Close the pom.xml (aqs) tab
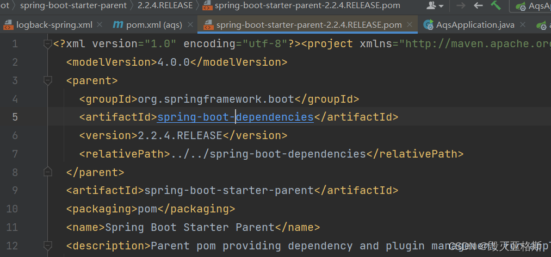 coord(190,24)
